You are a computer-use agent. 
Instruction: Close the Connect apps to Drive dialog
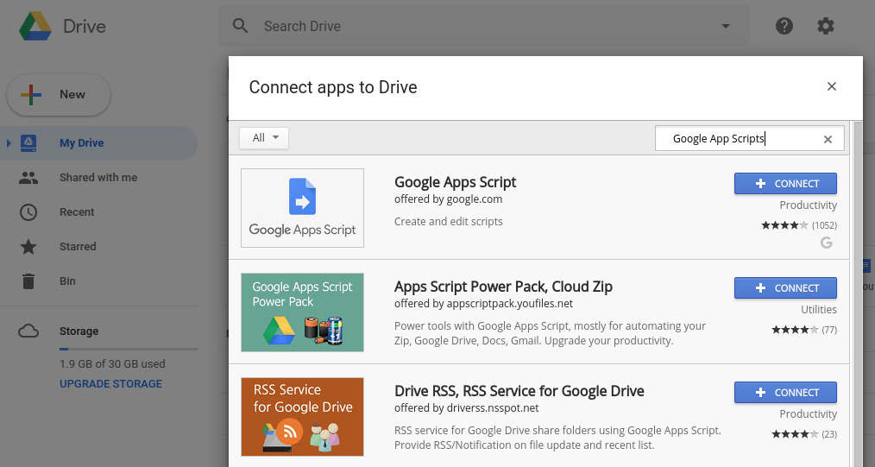(x=832, y=86)
